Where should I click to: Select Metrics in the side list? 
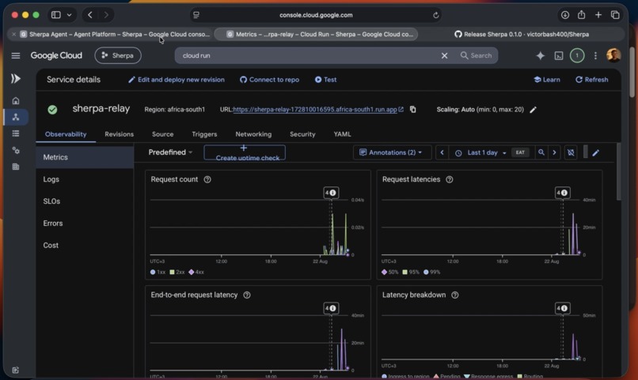pos(85,157)
